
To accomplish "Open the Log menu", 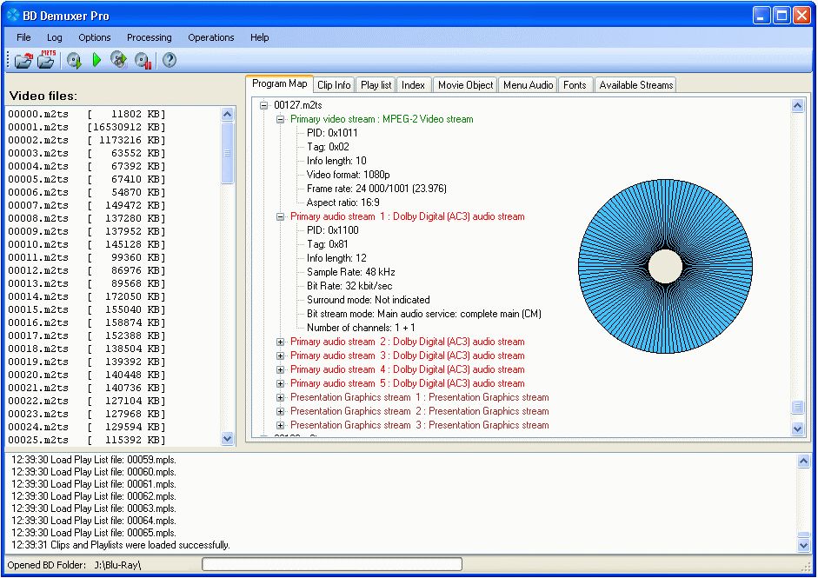I will [x=54, y=37].
